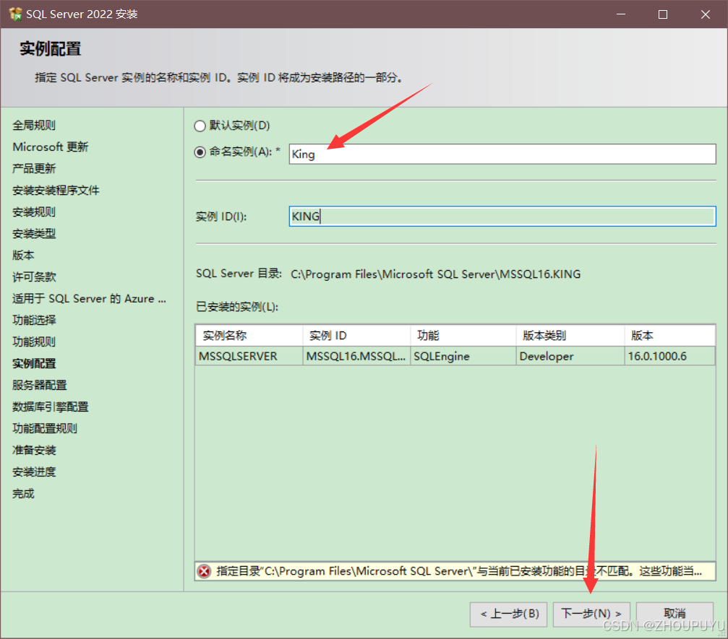Click the 实例名称 column header
The width and height of the screenshot is (728, 639).
(x=249, y=335)
